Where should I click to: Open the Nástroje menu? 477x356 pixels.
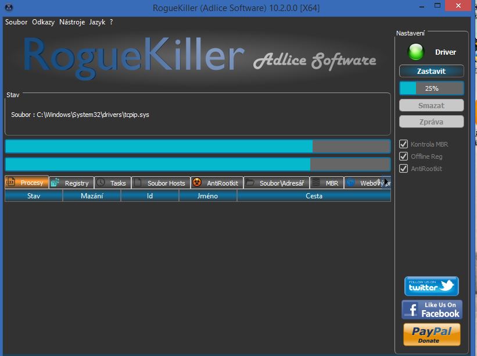(72, 22)
